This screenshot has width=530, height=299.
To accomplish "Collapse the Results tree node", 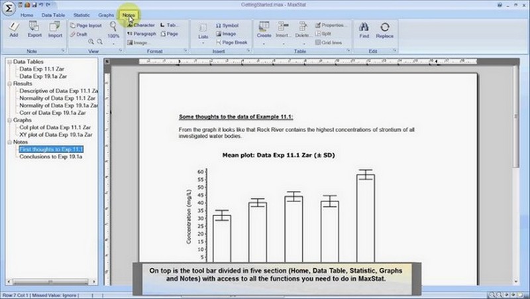I will [9, 84].
